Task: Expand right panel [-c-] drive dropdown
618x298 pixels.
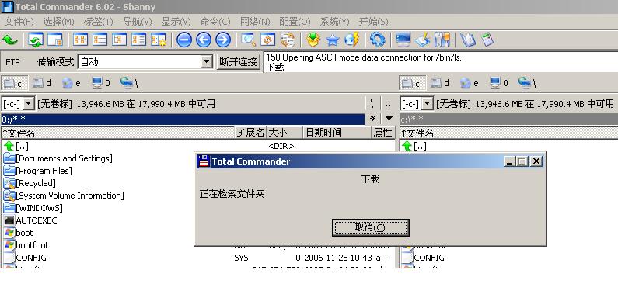Action: (x=428, y=104)
